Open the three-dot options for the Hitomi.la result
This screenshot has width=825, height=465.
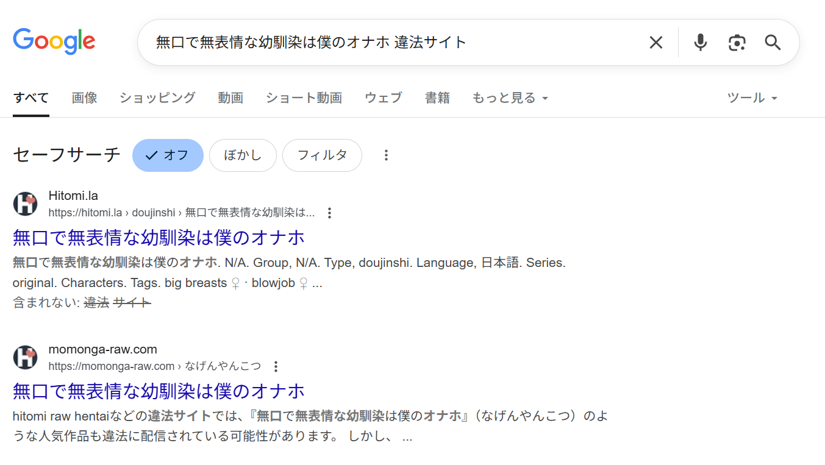point(329,213)
